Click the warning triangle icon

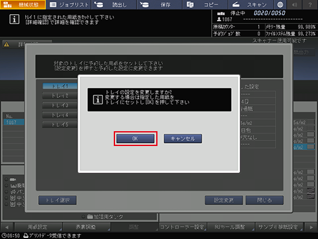[7, 44]
